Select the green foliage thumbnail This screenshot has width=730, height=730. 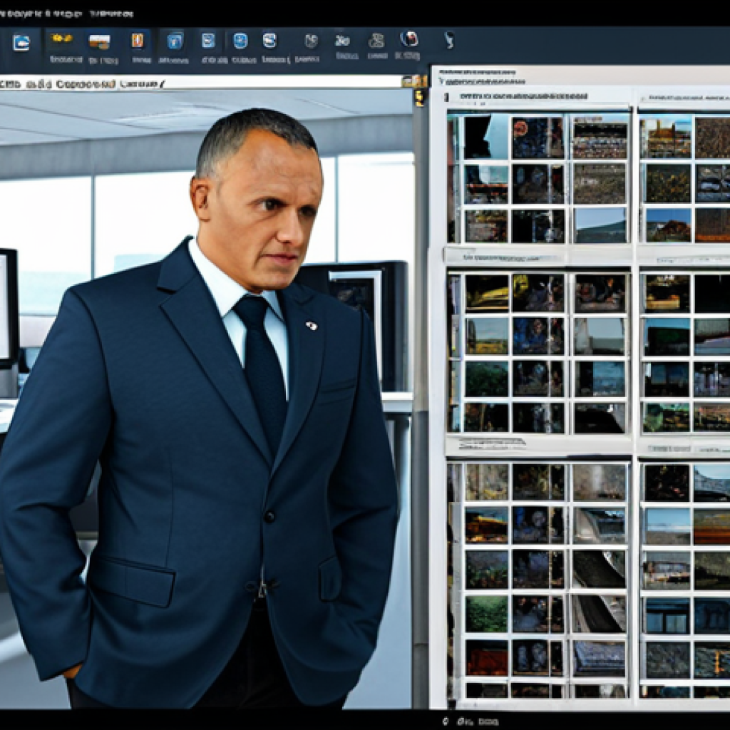point(486,613)
